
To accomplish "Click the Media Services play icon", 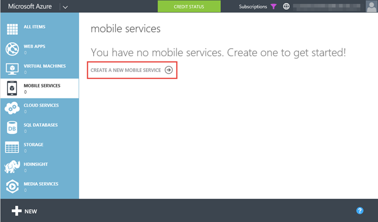I will click(x=12, y=187).
